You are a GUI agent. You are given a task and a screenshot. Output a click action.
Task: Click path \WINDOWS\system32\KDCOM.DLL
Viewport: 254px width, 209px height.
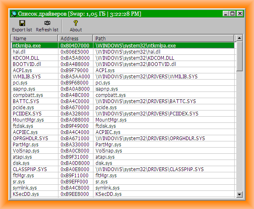(x=135, y=58)
